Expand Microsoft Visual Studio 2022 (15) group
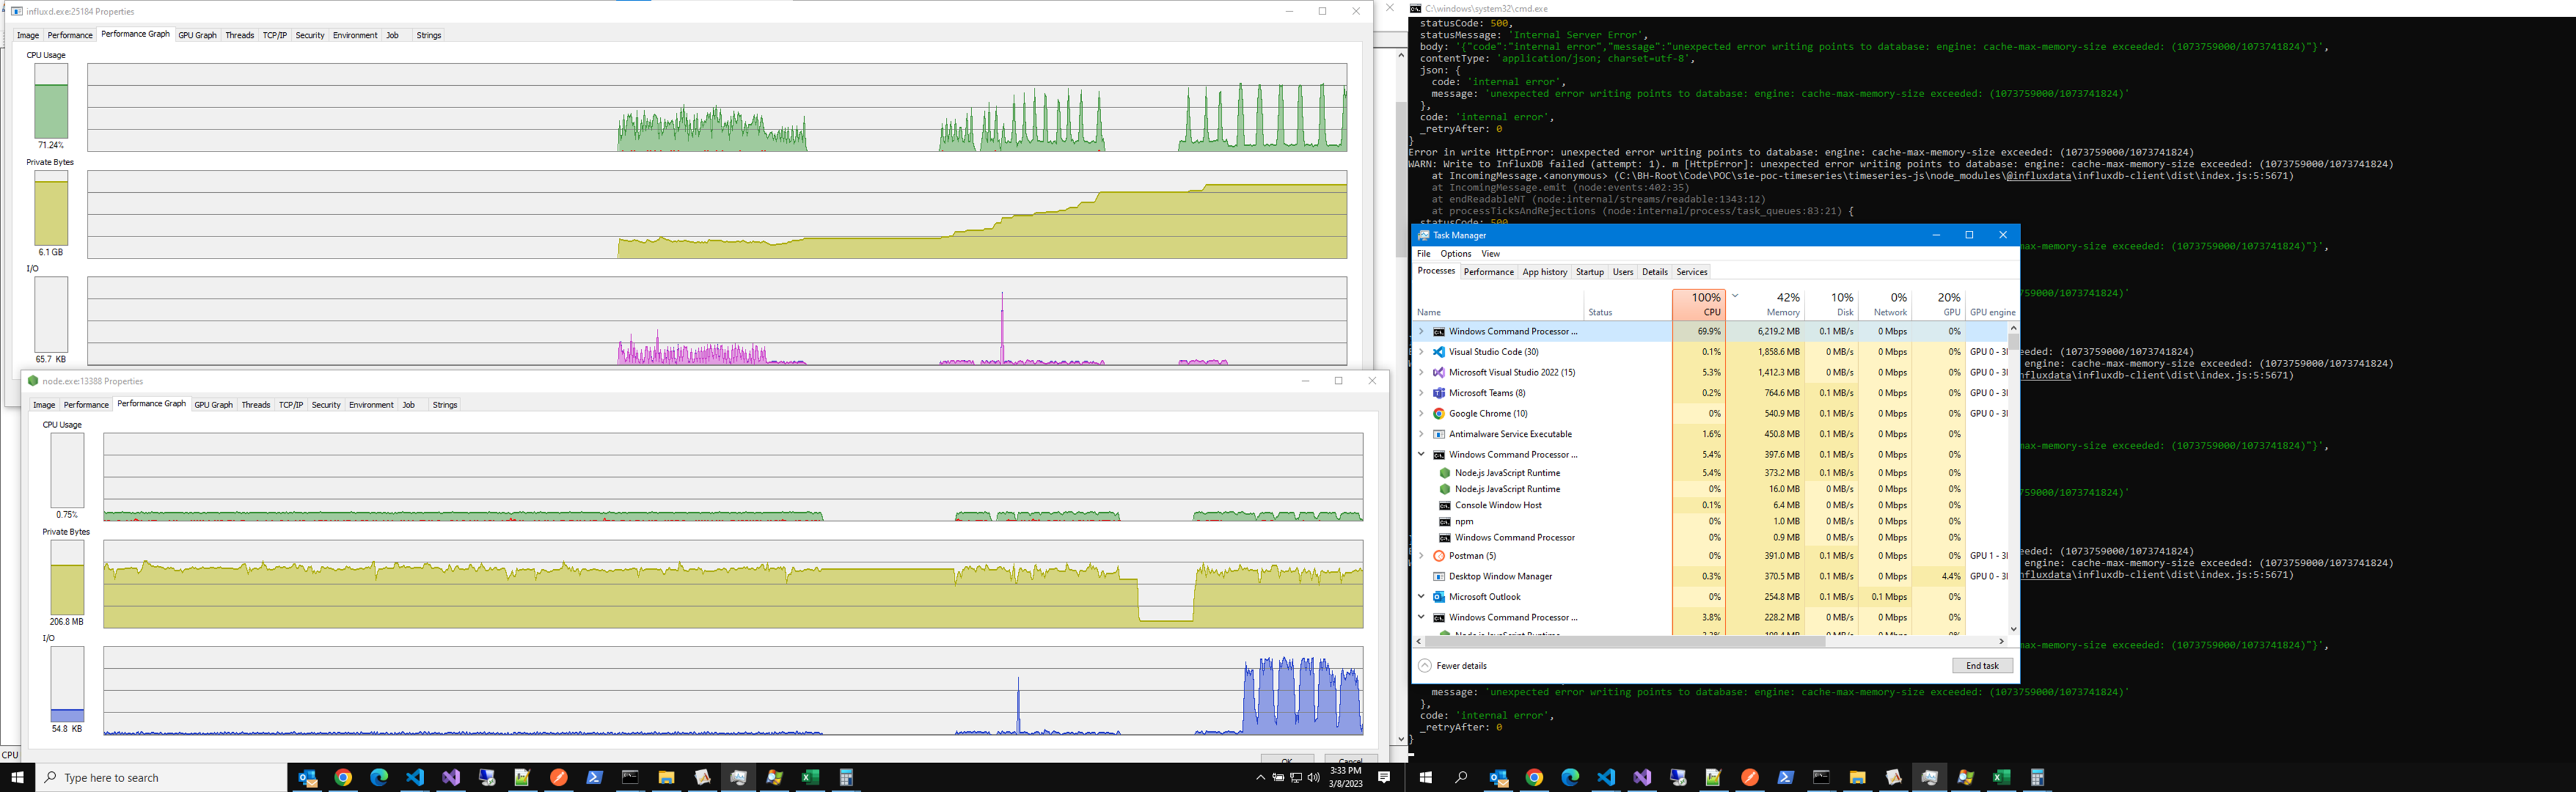Viewport: 2576px width, 792px height. click(x=1421, y=372)
